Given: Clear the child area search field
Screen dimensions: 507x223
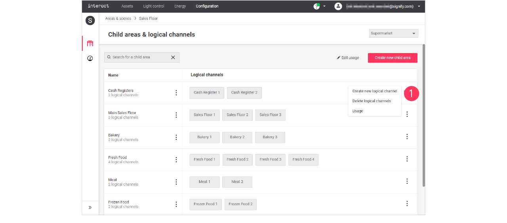Looking at the screenshot, I should 173,57.
